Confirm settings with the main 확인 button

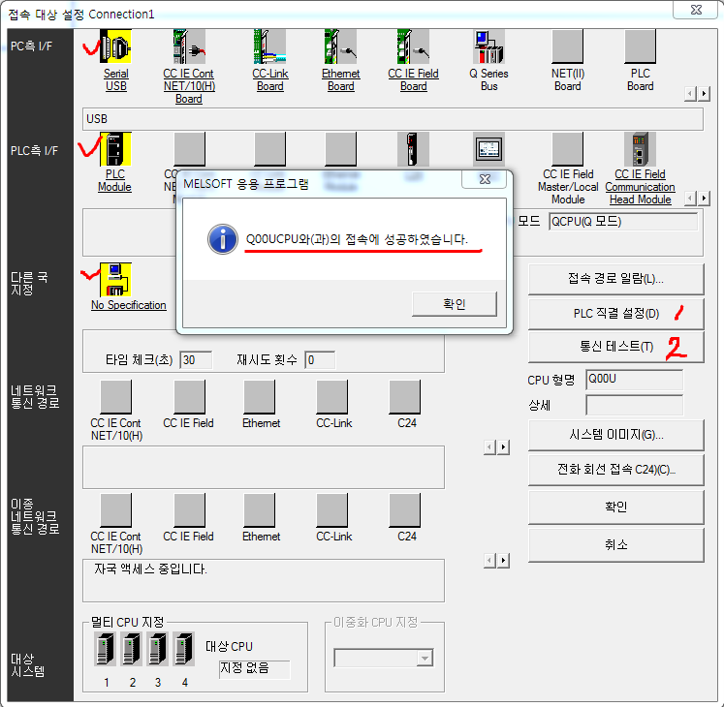[x=616, y=507]
